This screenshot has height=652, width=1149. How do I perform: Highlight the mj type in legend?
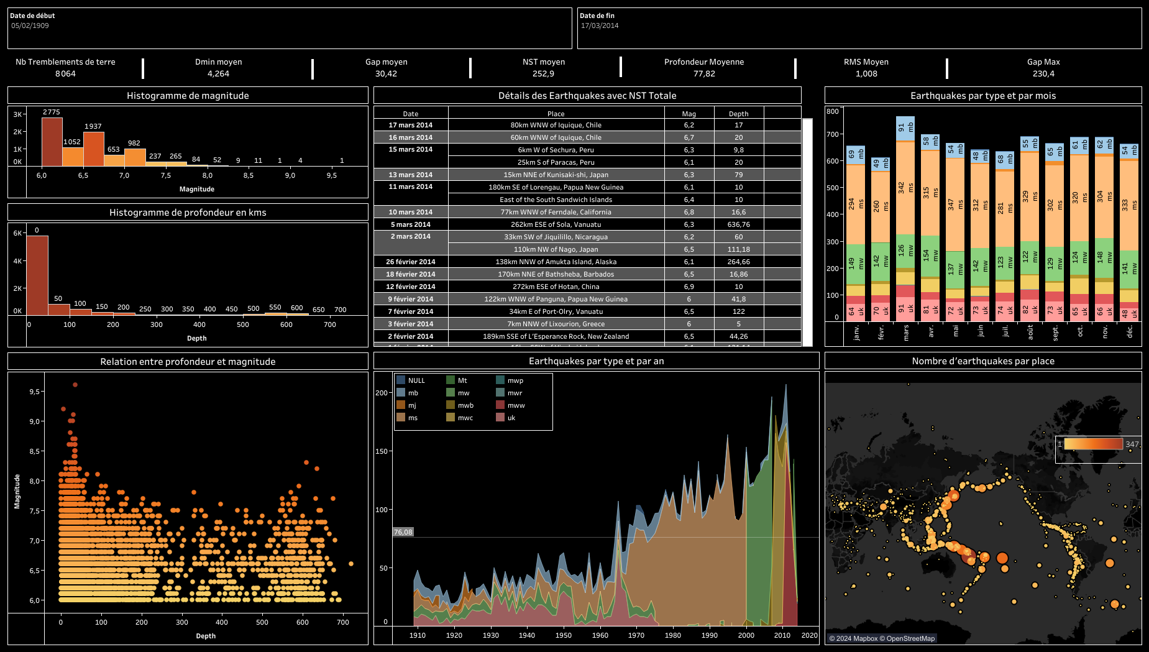pos(407,405)
